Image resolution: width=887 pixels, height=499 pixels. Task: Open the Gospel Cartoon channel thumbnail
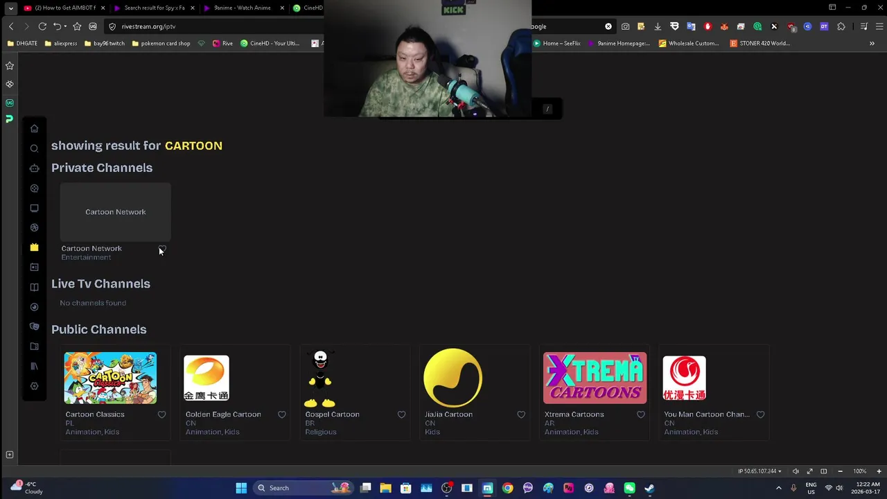[320, 378]
